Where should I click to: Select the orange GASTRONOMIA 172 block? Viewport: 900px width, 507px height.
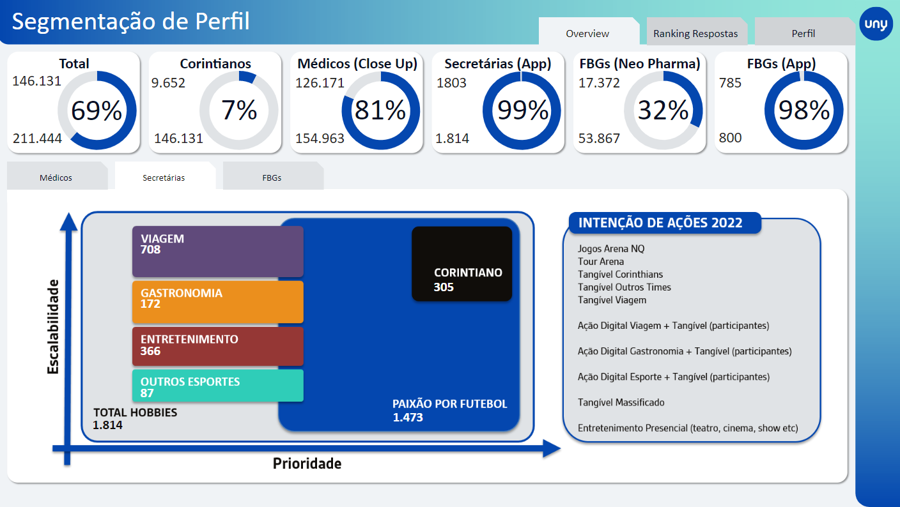pos(217,301)
